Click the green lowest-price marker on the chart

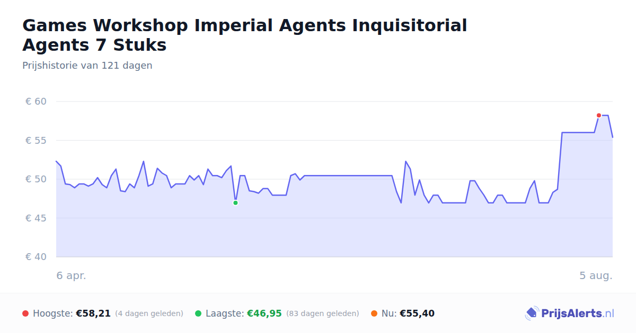click(235, 203)
